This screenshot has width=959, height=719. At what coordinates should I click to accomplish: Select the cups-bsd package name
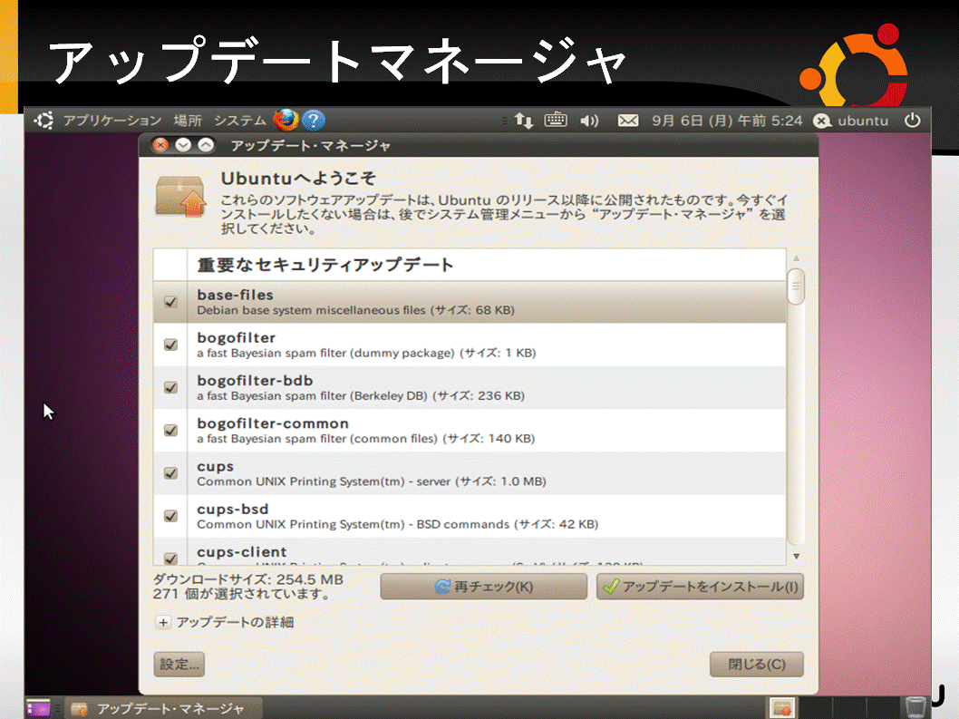coord(232,510)
